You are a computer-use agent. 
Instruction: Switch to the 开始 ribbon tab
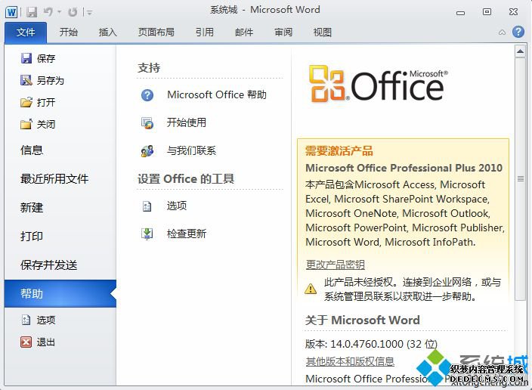click(x=69, y=32)
